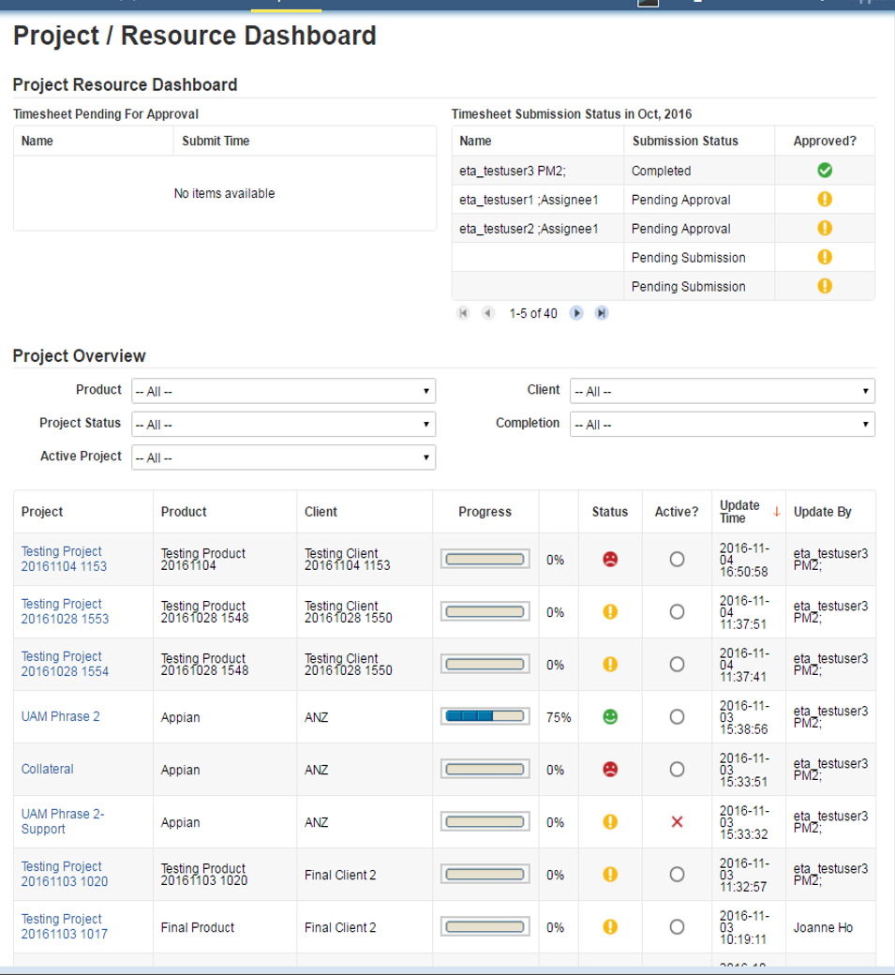Screen dimensions: 895x975
Task: Open the Completion filter dropdown
Action: click(x=723, y=424)
